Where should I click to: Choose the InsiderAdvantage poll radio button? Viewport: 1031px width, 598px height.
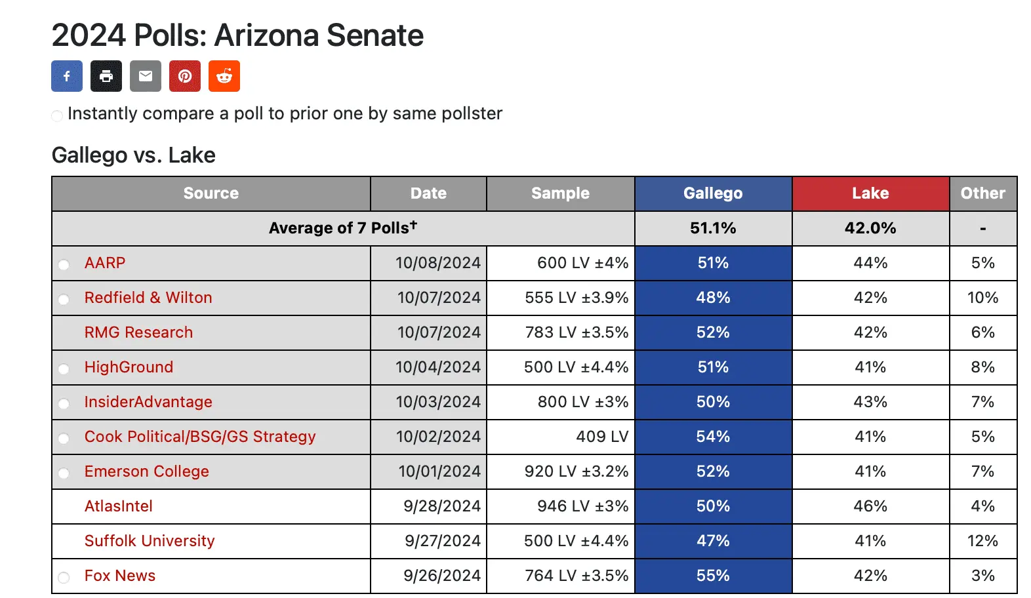(x=64, y=404)
